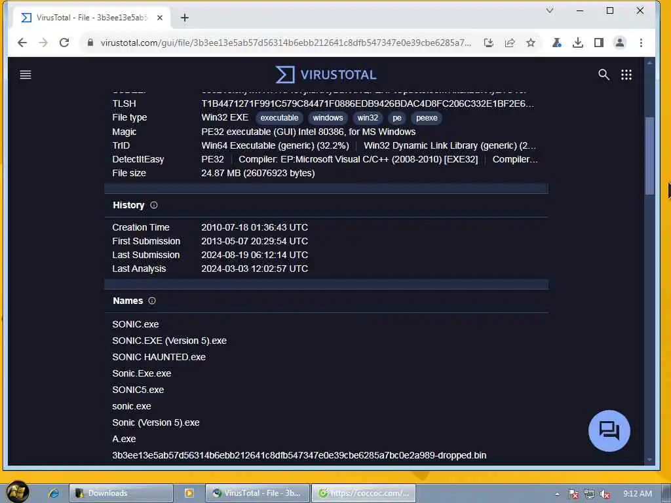Click the 'peexe' tag
Image resolution: width=671 pixels, height=503 pixels.
[x=427, y=118]
